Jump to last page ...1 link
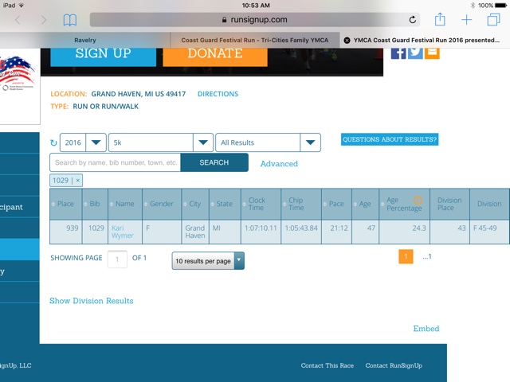This screenshot has width=510, height=382. pos(427,256)
